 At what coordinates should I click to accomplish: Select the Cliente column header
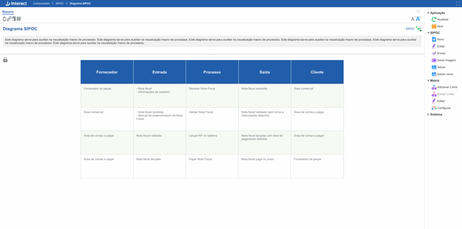coord(317,72)
